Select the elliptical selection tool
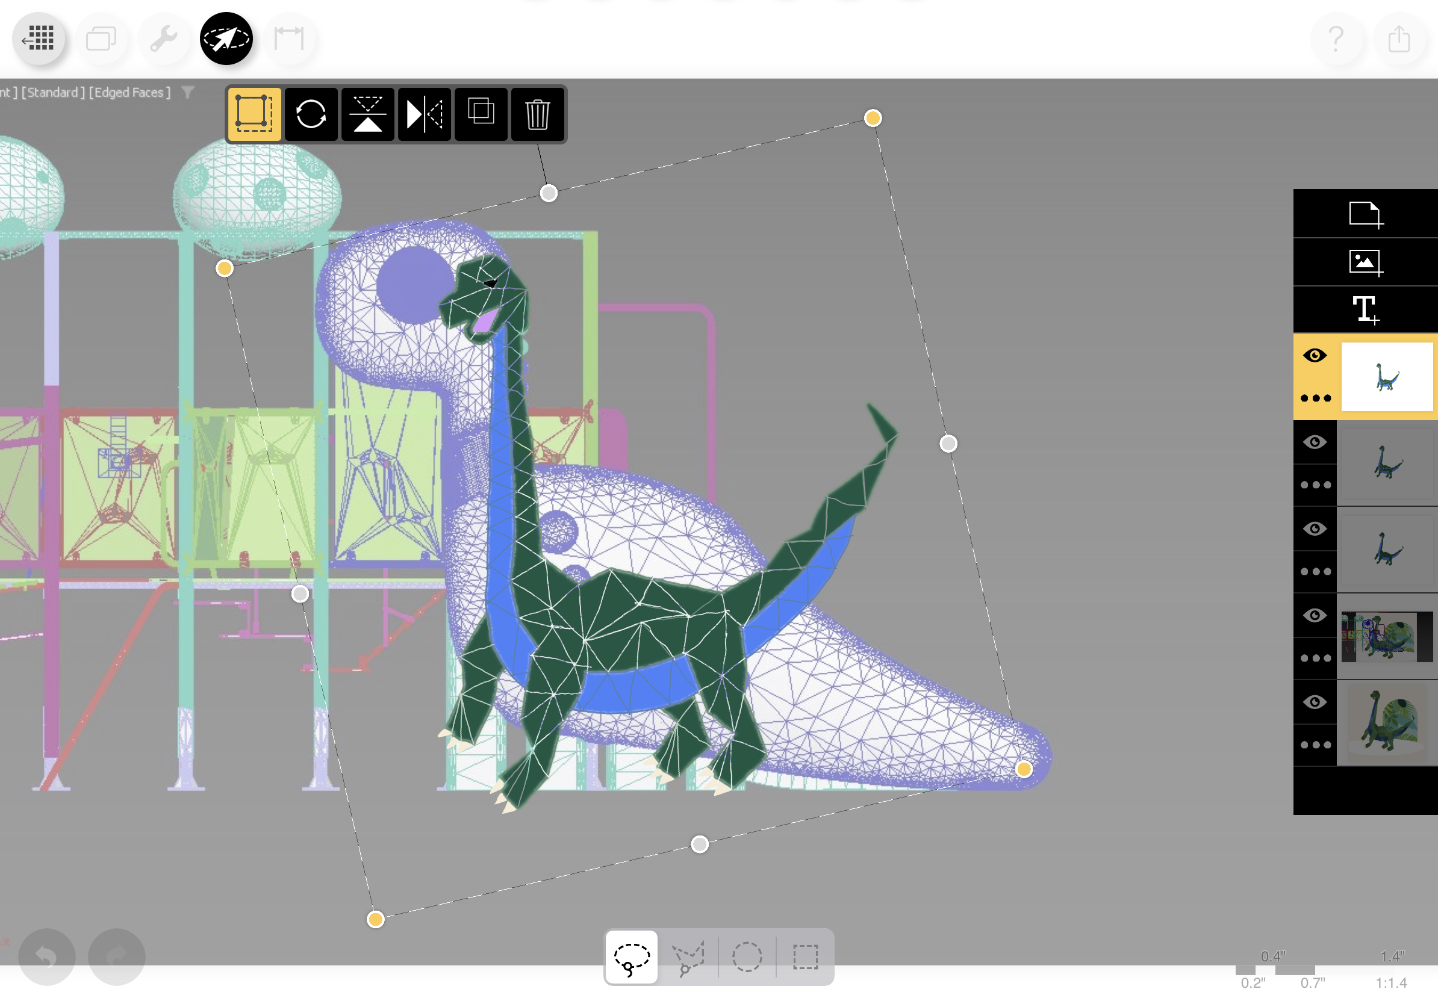The height and width of the screenshot is (1004, 1438). (x=747, y=956)
